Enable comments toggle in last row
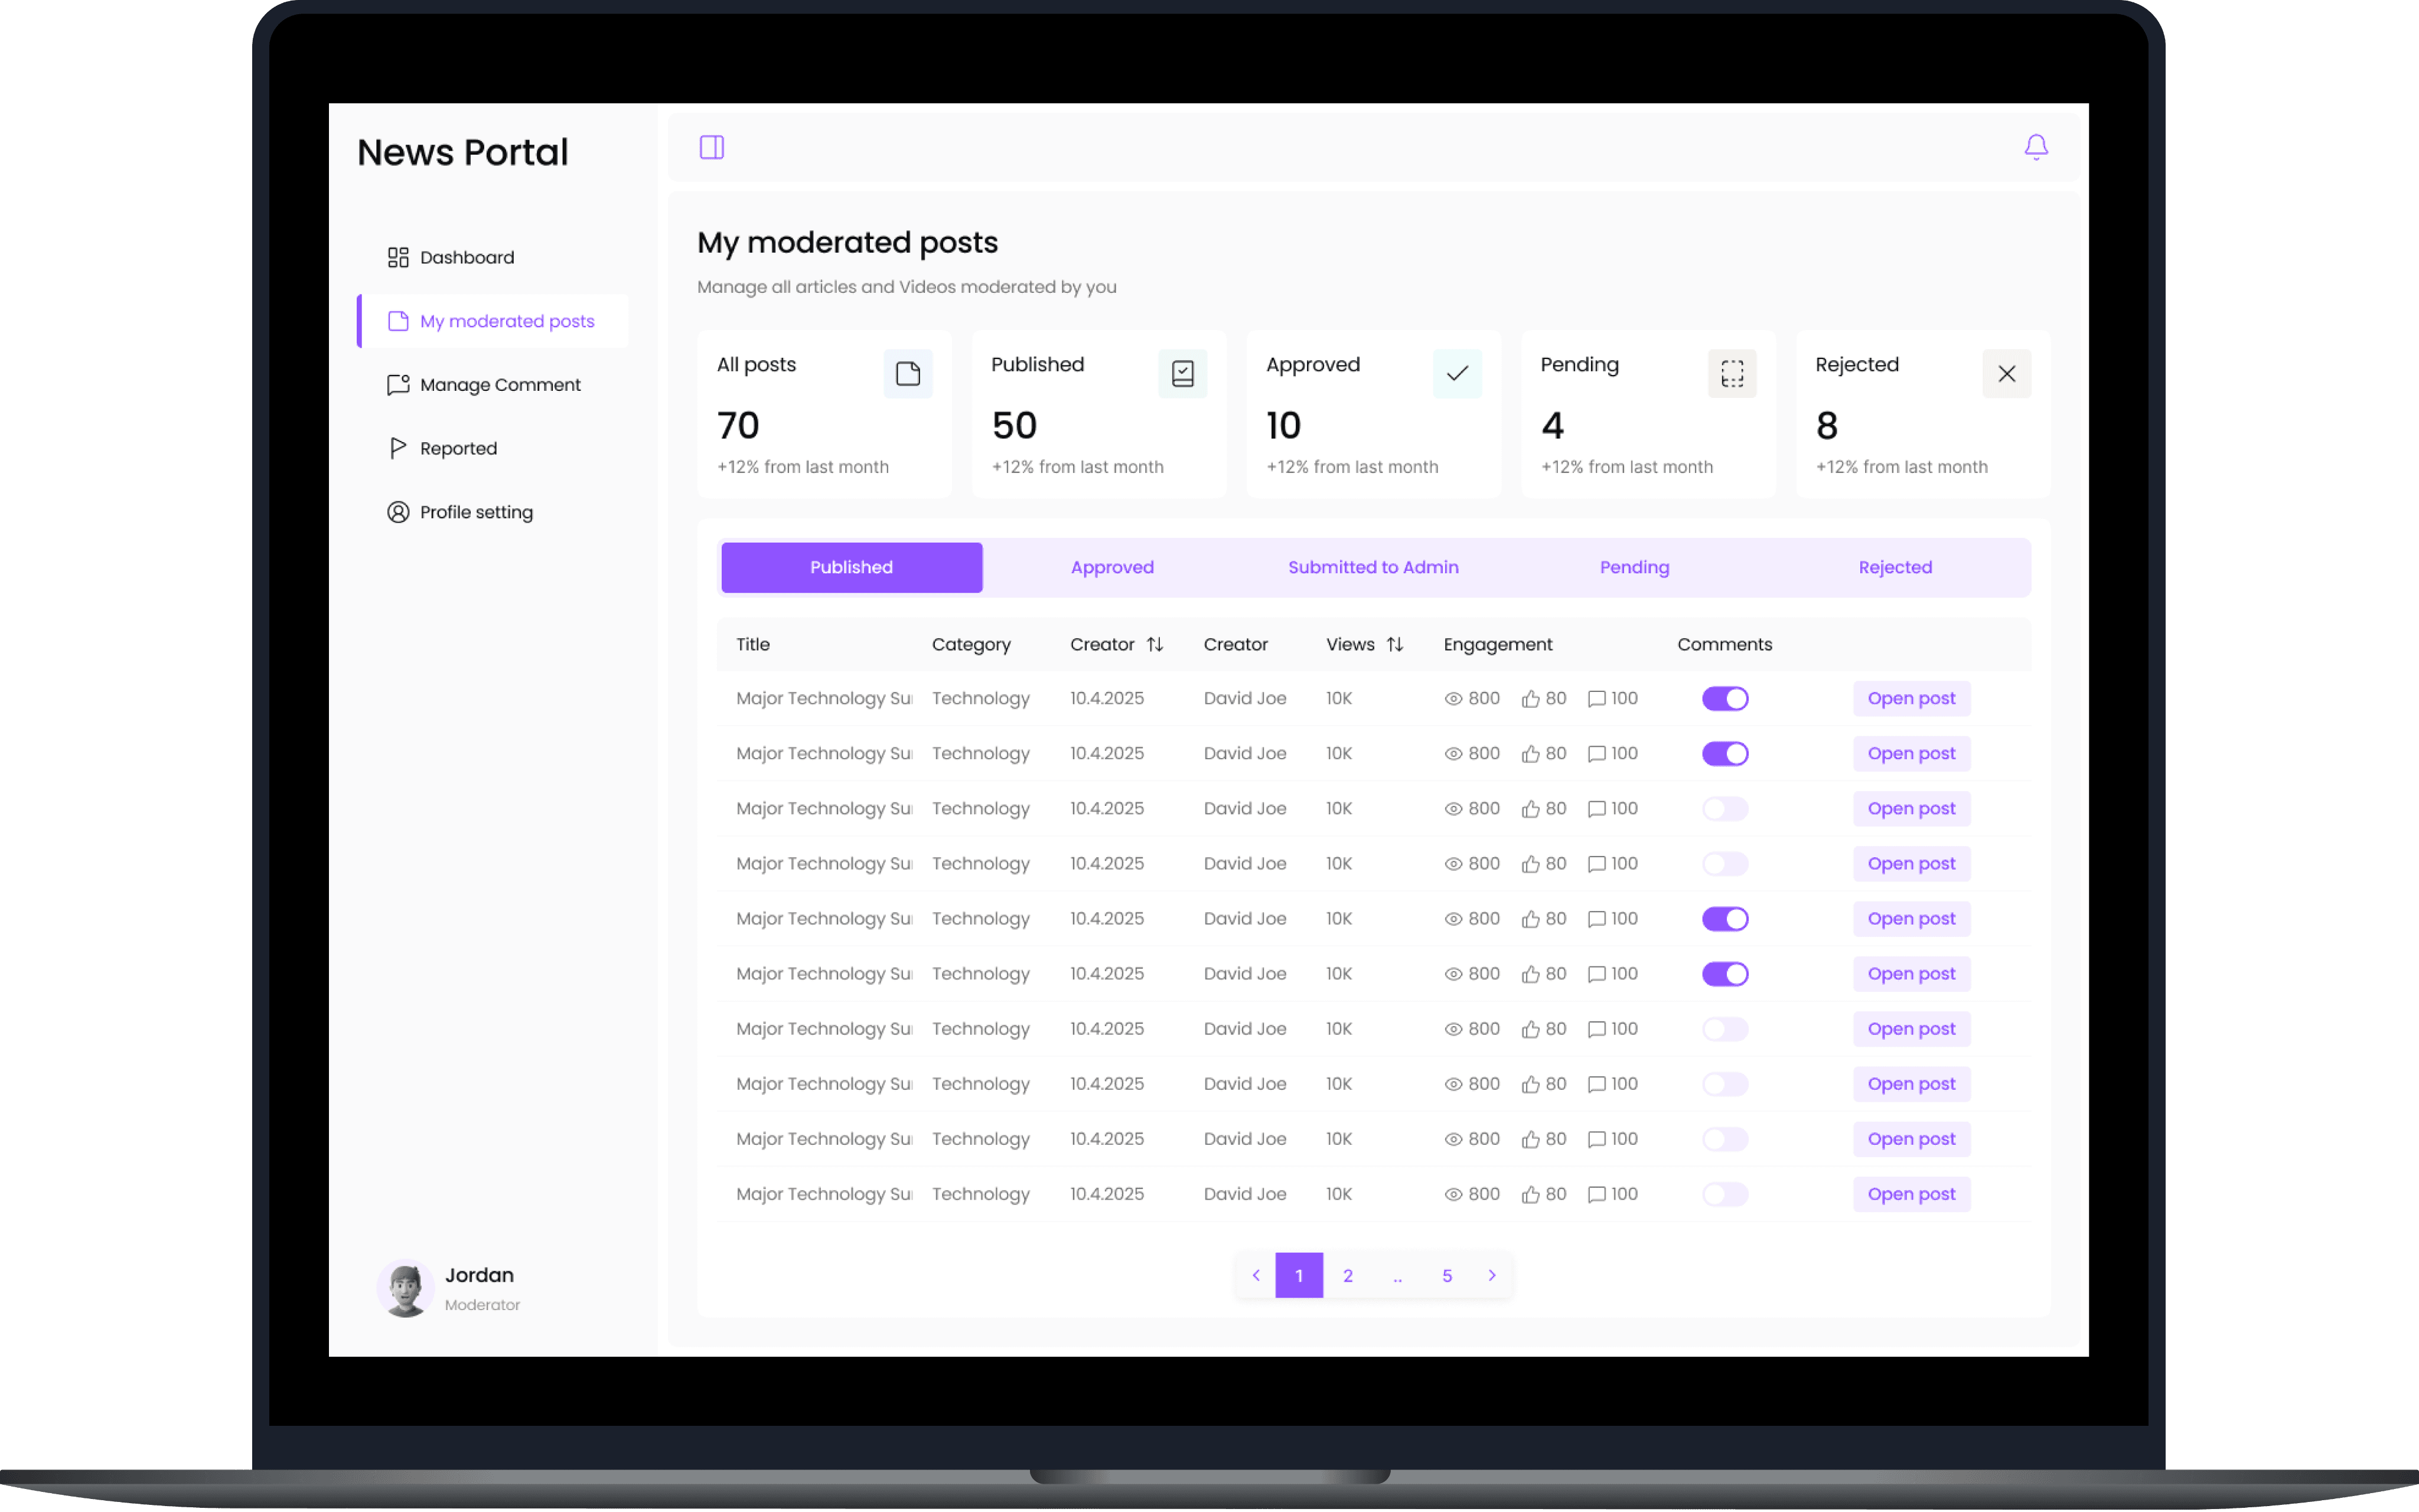Screen dimensions: 2419x1512 (1724, 1194)
